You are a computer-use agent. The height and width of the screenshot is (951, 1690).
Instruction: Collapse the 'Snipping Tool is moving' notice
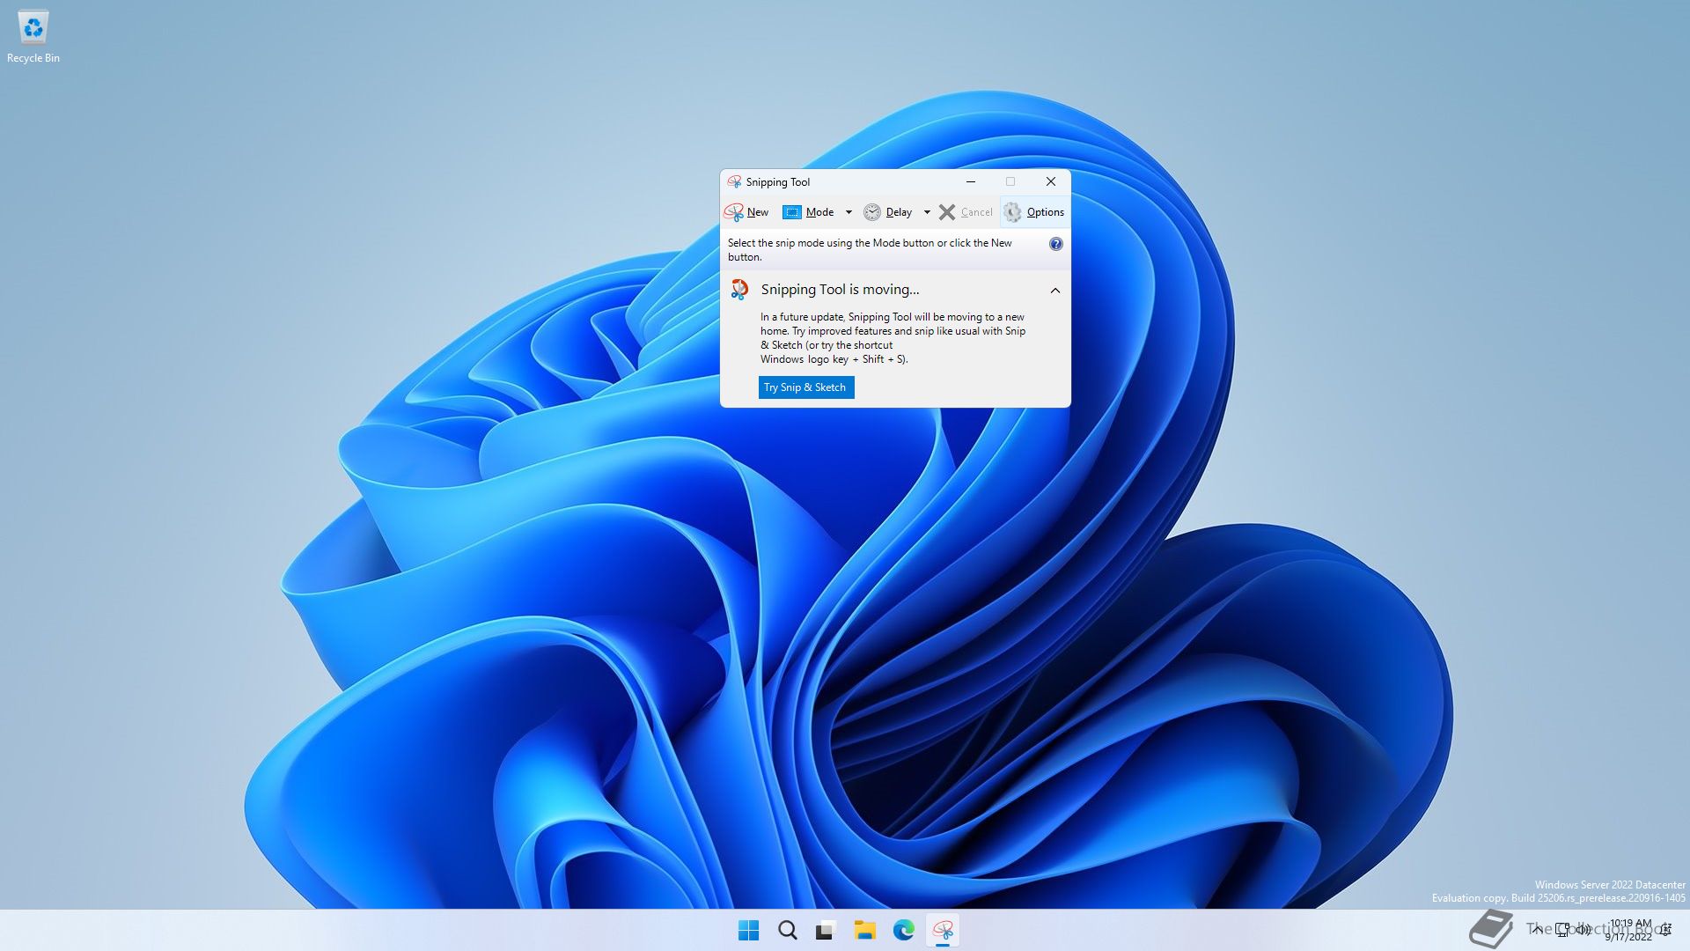pyautogui.click(x=1054, y=290)
